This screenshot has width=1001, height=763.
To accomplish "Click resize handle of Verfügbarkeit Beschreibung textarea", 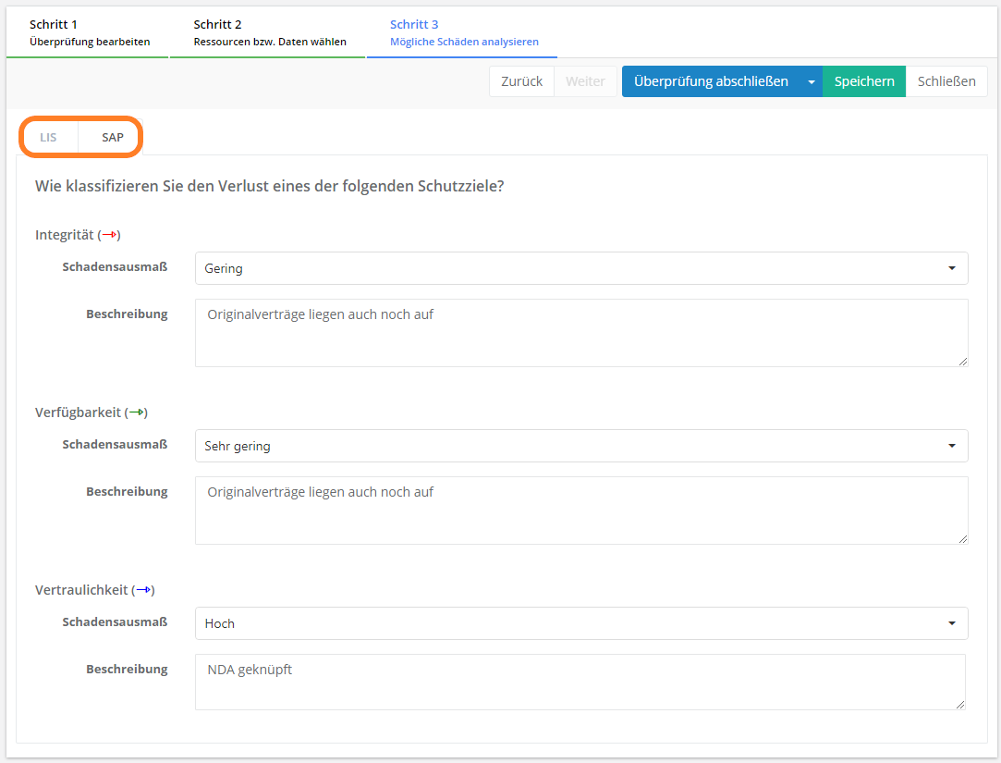I will point(962,538).
